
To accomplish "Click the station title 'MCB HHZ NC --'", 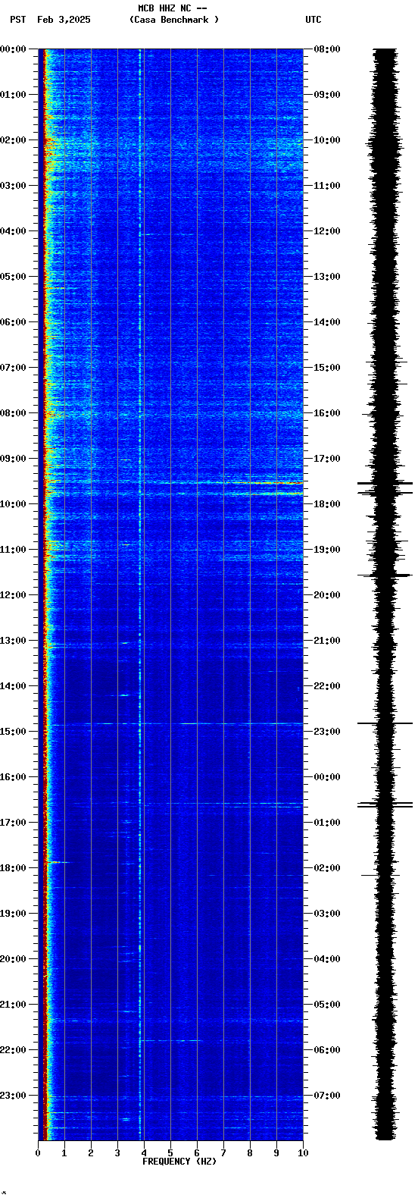I will (x=173, y=8).
